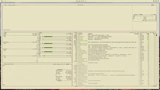Switch to workspace 3 in top bar
The image size is (160, 90).
(7, 1)
